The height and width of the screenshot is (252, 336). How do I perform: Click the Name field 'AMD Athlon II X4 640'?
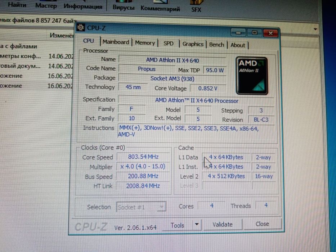pyautogui.click(x=172, y=60)
